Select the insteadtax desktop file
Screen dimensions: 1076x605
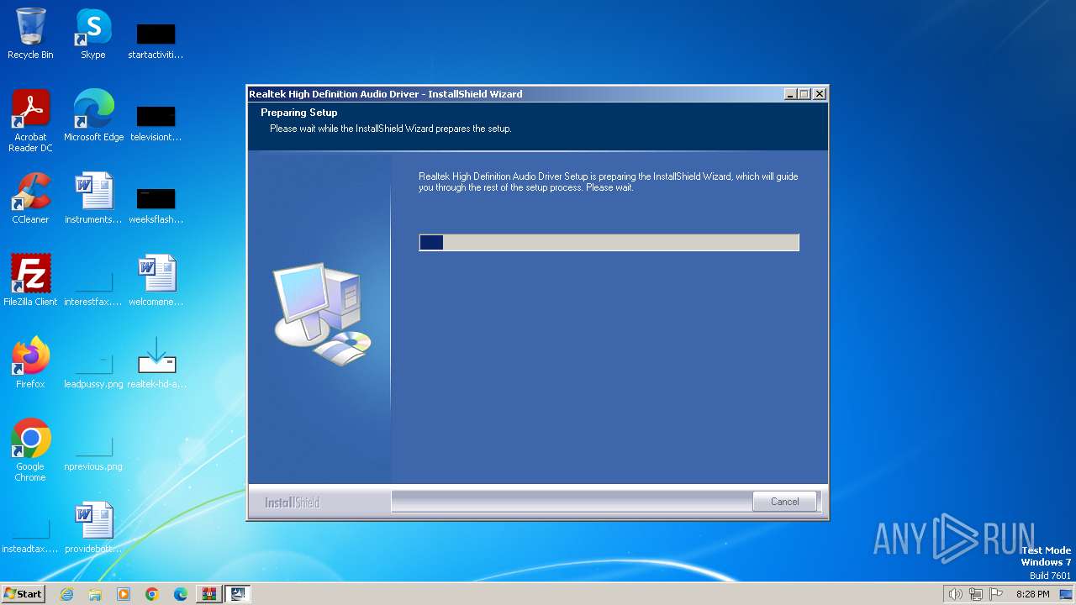30,536
